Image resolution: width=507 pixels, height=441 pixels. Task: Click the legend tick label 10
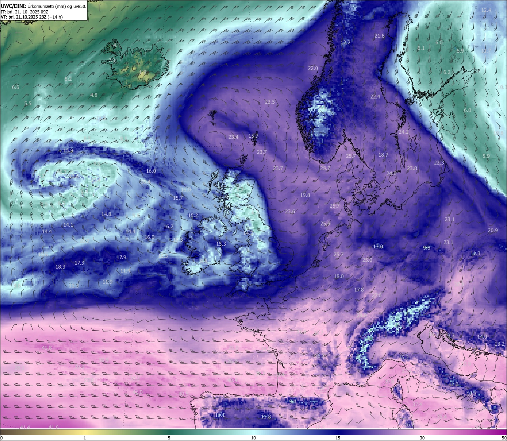point(253,438)
